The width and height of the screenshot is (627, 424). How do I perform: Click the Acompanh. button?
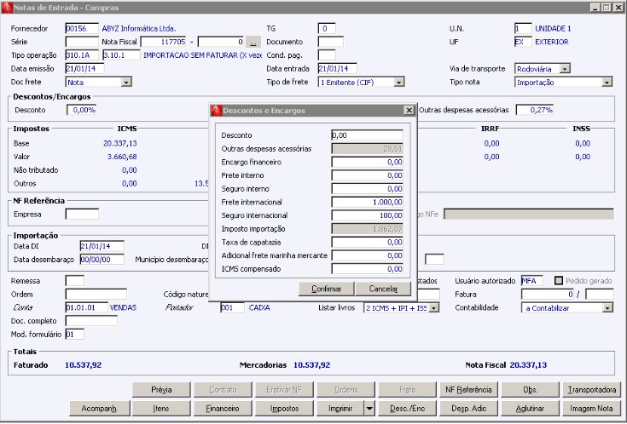(100, 409)
